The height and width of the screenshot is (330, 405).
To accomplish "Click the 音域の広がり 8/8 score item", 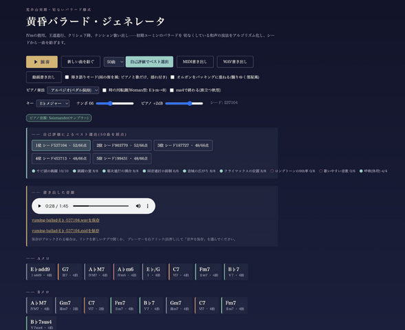I will [x=199, y=171].
